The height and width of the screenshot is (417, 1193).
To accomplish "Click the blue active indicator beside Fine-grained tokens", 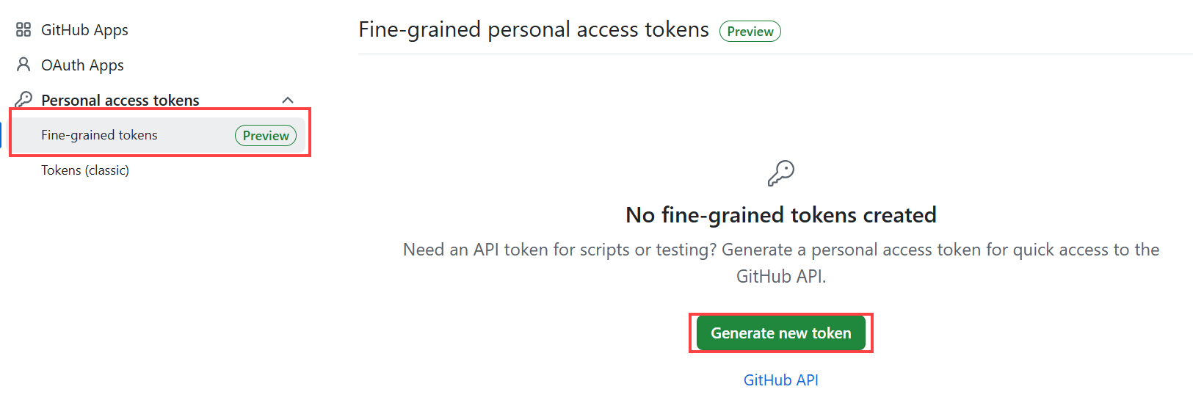I will (x=1, y=135).
